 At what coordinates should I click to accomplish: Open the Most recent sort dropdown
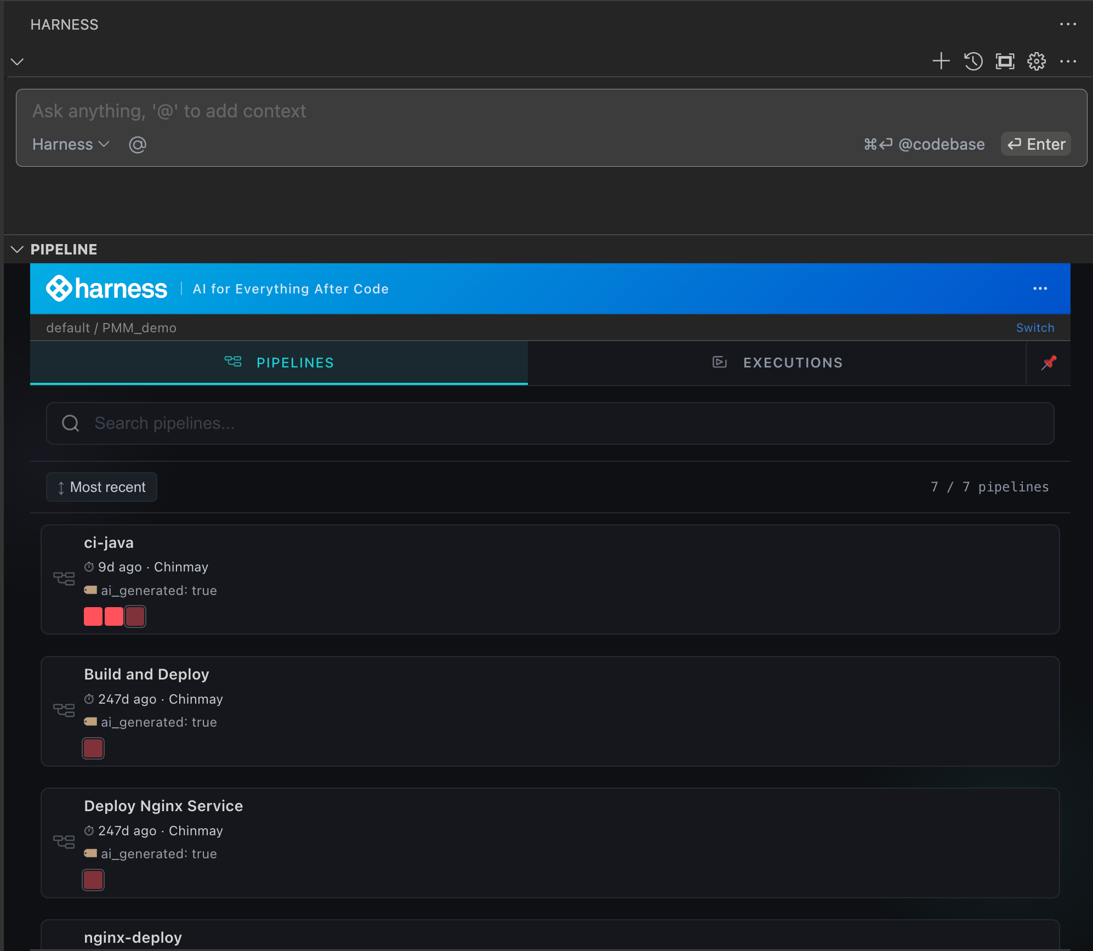coord(101,487)
